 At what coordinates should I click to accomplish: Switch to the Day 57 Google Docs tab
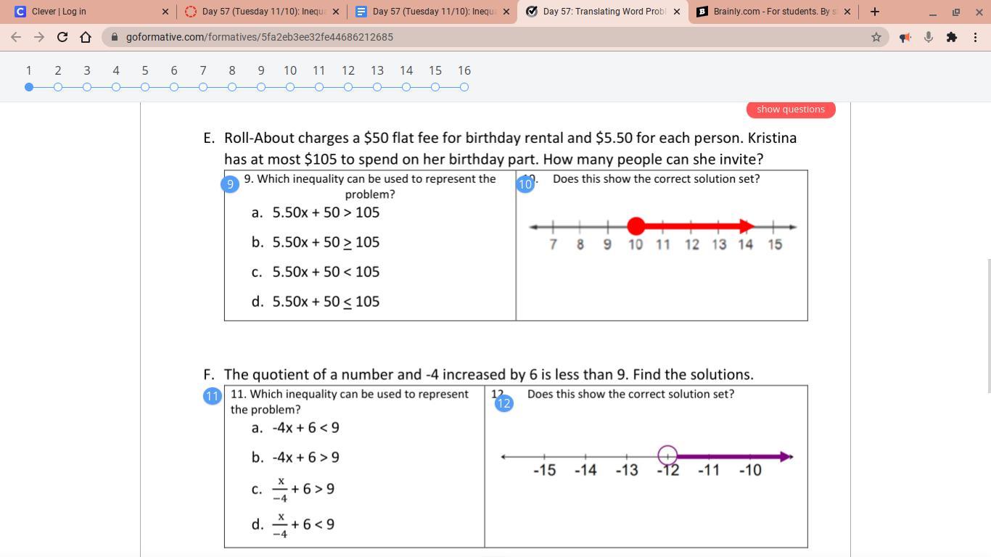pos(432,12)
